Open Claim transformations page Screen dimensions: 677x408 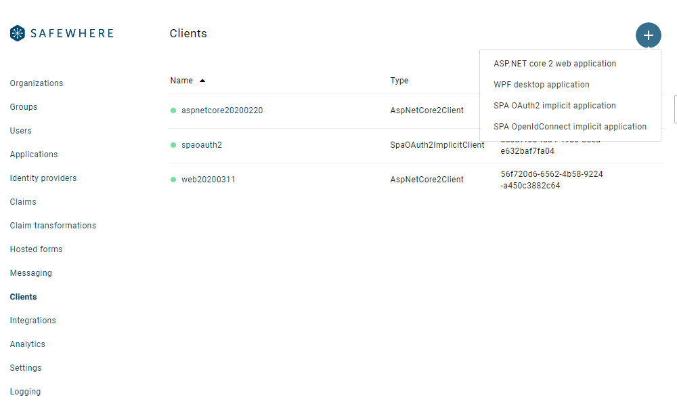[x=53, y=226]
